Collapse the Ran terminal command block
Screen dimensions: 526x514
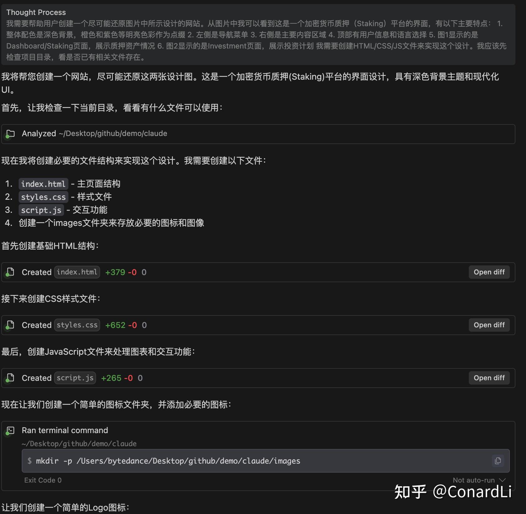point(65,430)
